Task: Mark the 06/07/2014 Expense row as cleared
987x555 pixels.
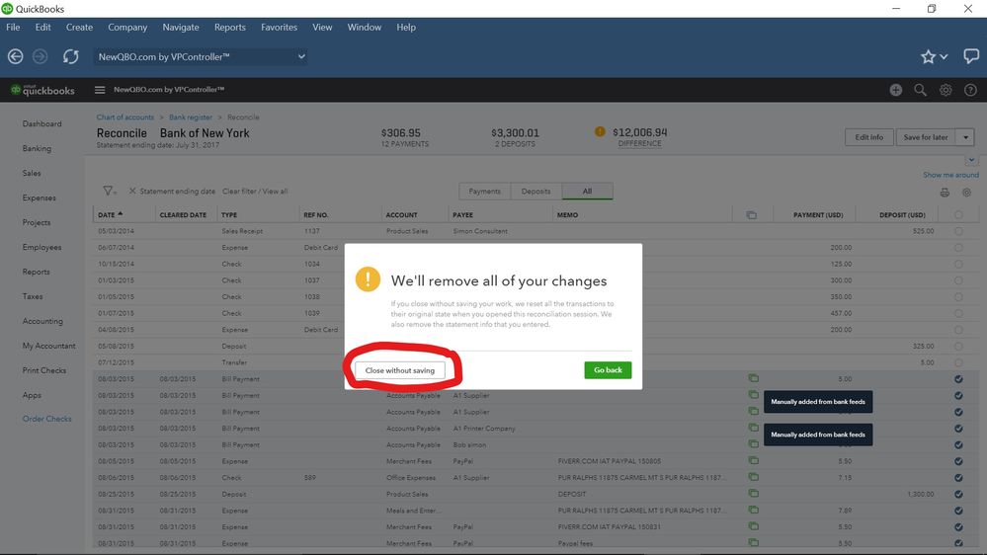Action: point(958,248)
